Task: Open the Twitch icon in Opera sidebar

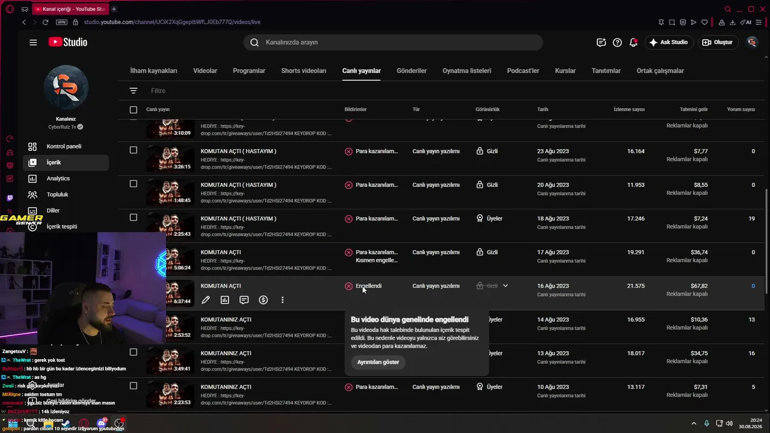Action: point(10,198)
